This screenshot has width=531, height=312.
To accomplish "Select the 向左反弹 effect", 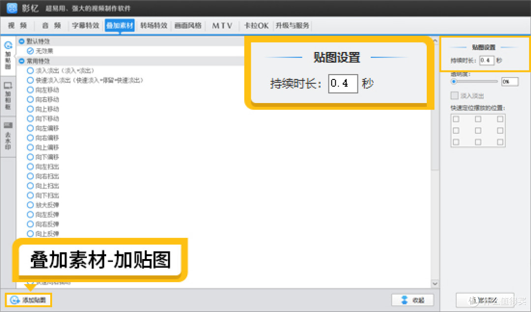I will click(43, 214).
